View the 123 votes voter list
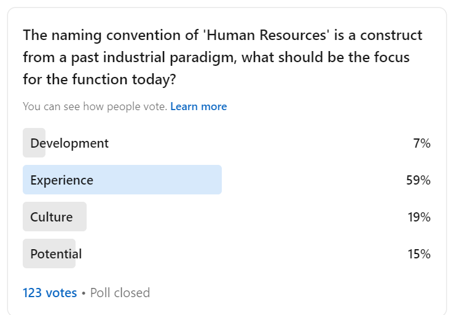The height and width of the screenshot is (315, 451). click(50, 293)
